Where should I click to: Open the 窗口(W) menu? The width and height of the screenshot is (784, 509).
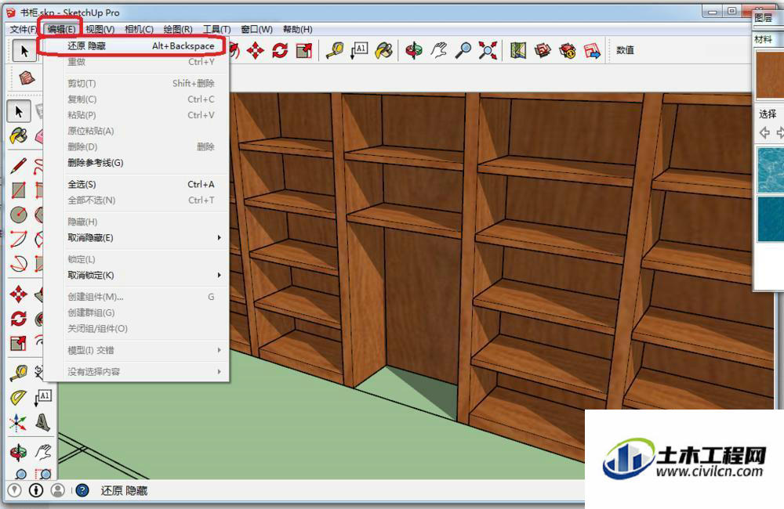[257, 30]
